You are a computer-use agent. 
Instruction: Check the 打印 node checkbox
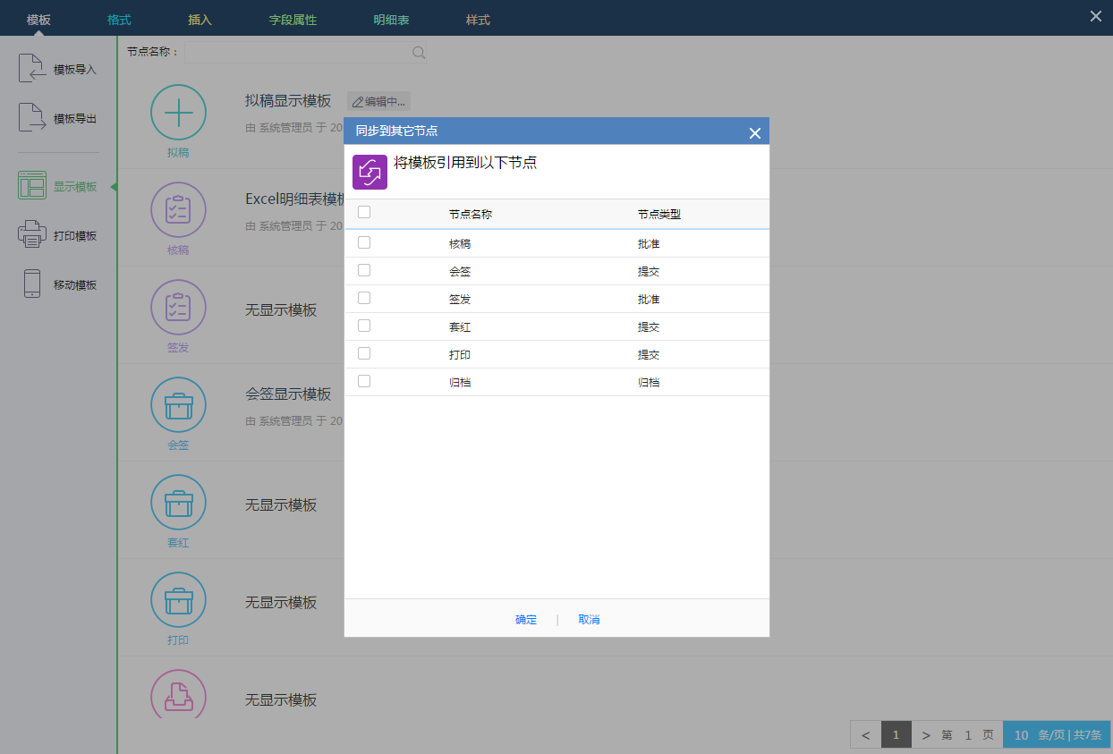[364, 353]
